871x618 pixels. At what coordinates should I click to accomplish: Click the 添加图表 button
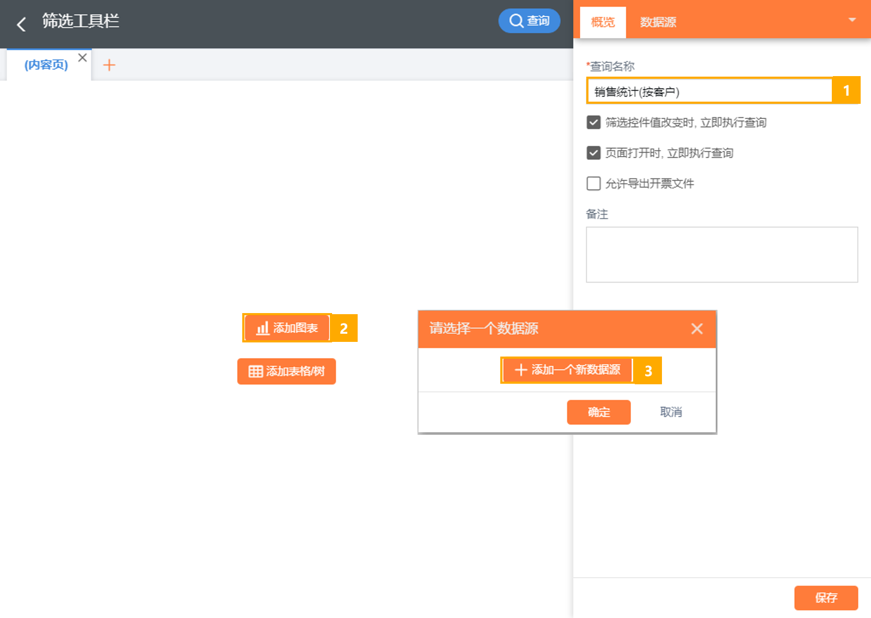click(287, 328)
